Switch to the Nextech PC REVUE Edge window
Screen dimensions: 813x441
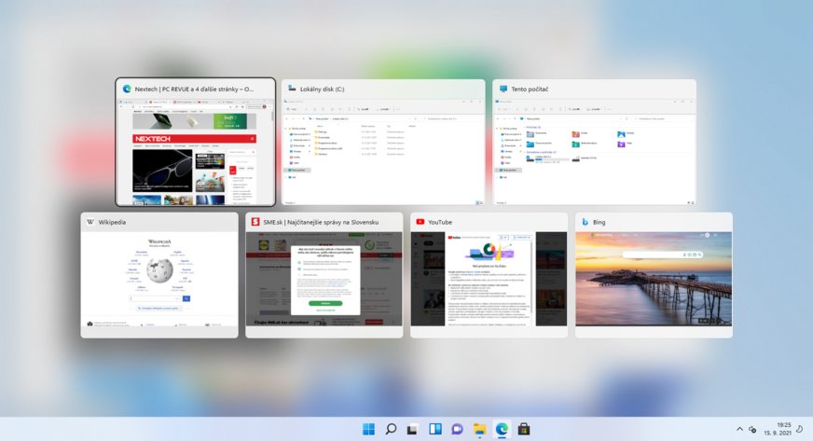(x=195, y=149)
